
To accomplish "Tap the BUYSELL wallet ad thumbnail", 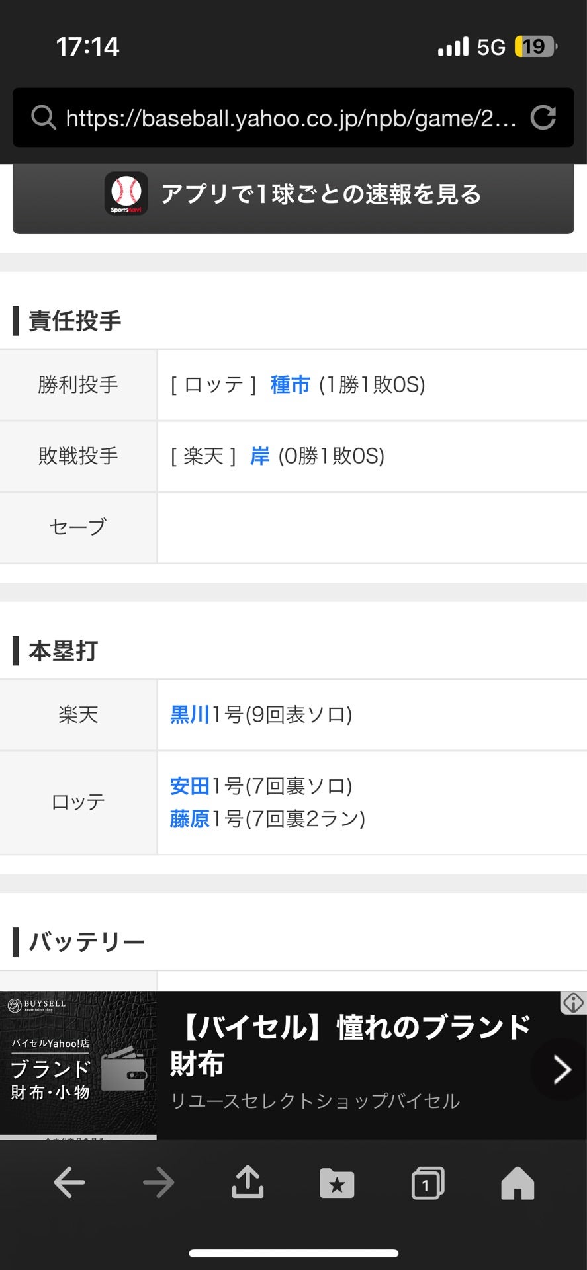I will point(78,1065).
